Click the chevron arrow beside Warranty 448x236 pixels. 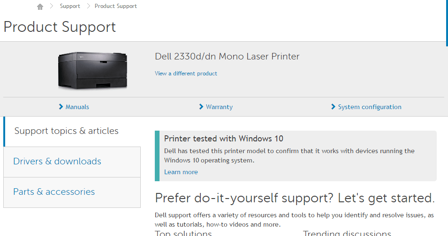coord(201,107)
